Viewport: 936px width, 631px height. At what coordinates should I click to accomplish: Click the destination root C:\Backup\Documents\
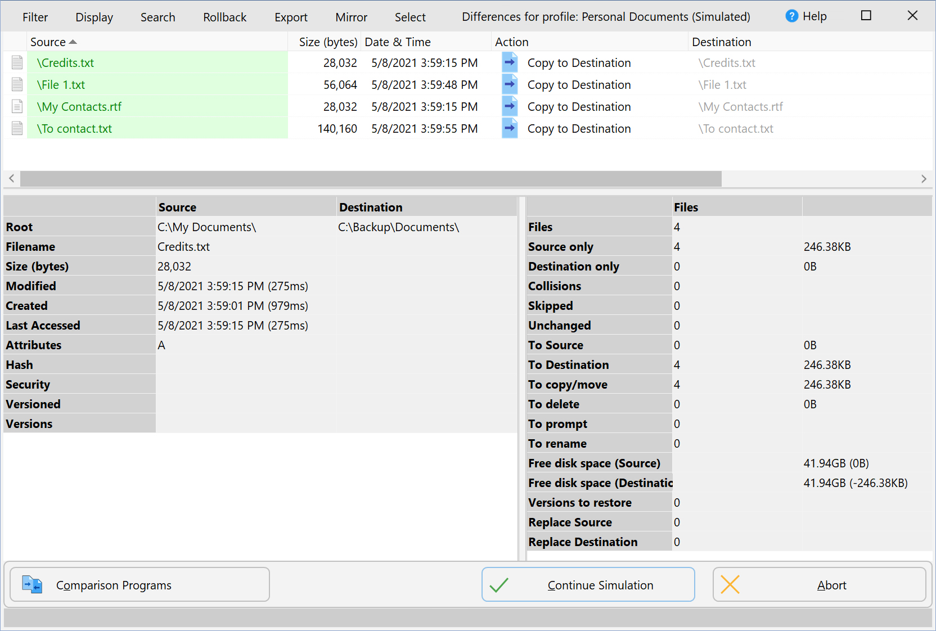pos(399,227)
